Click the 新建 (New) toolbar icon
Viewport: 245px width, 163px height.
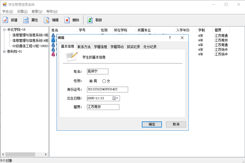5,20
